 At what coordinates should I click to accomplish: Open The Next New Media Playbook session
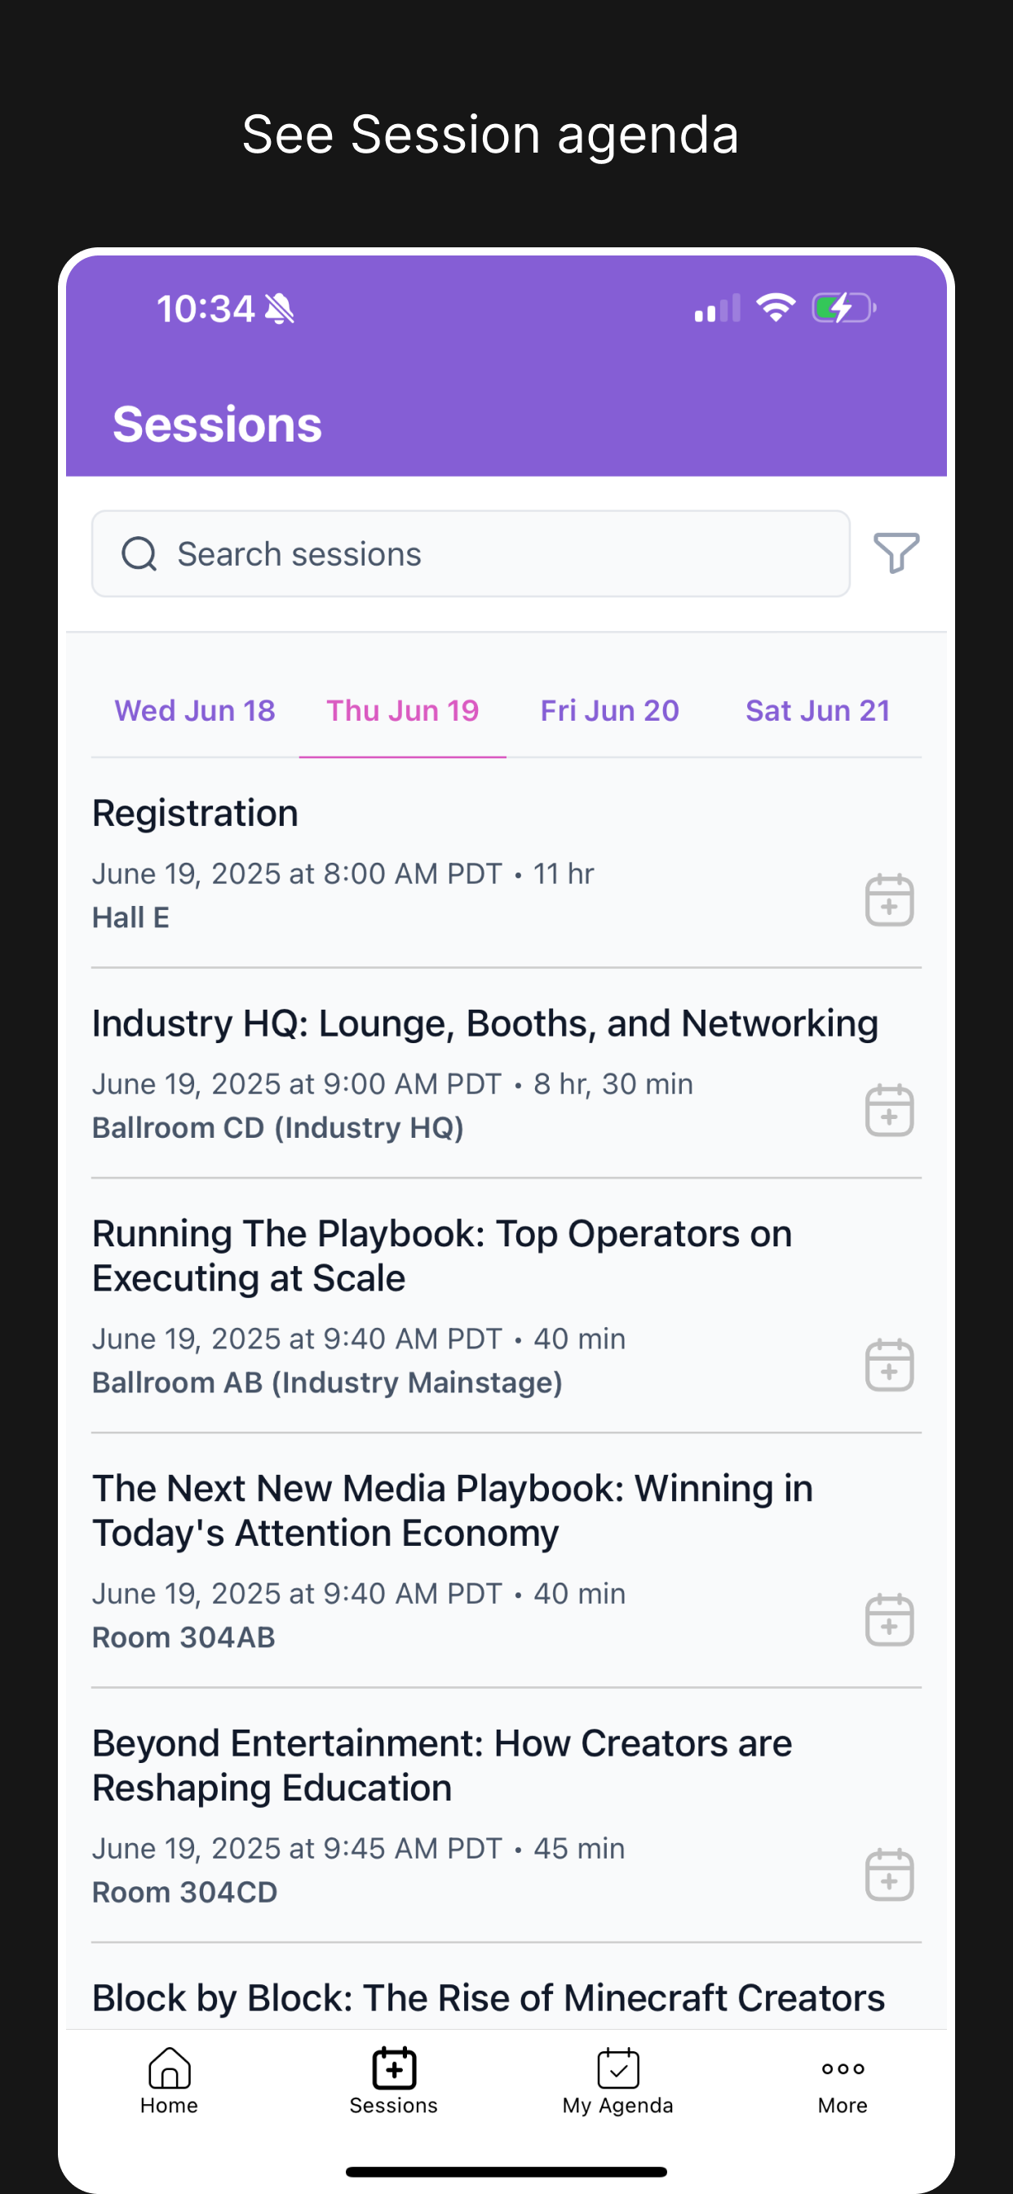pyautogui.click(x=453, y=1510)
